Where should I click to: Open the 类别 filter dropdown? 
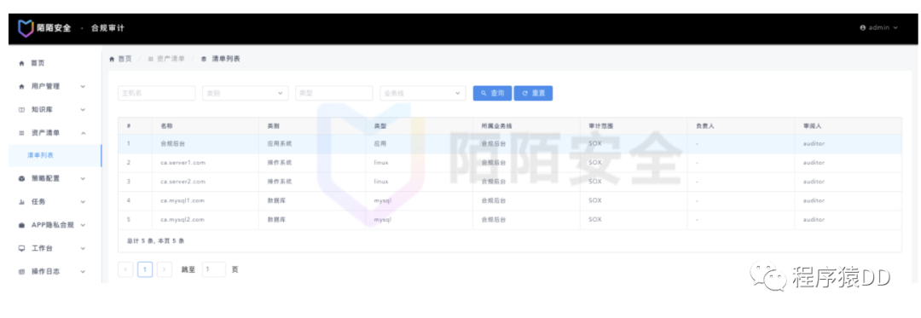(245, 93)
